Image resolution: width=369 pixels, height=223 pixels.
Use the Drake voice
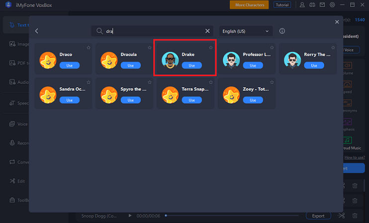[x=191, y=65]
